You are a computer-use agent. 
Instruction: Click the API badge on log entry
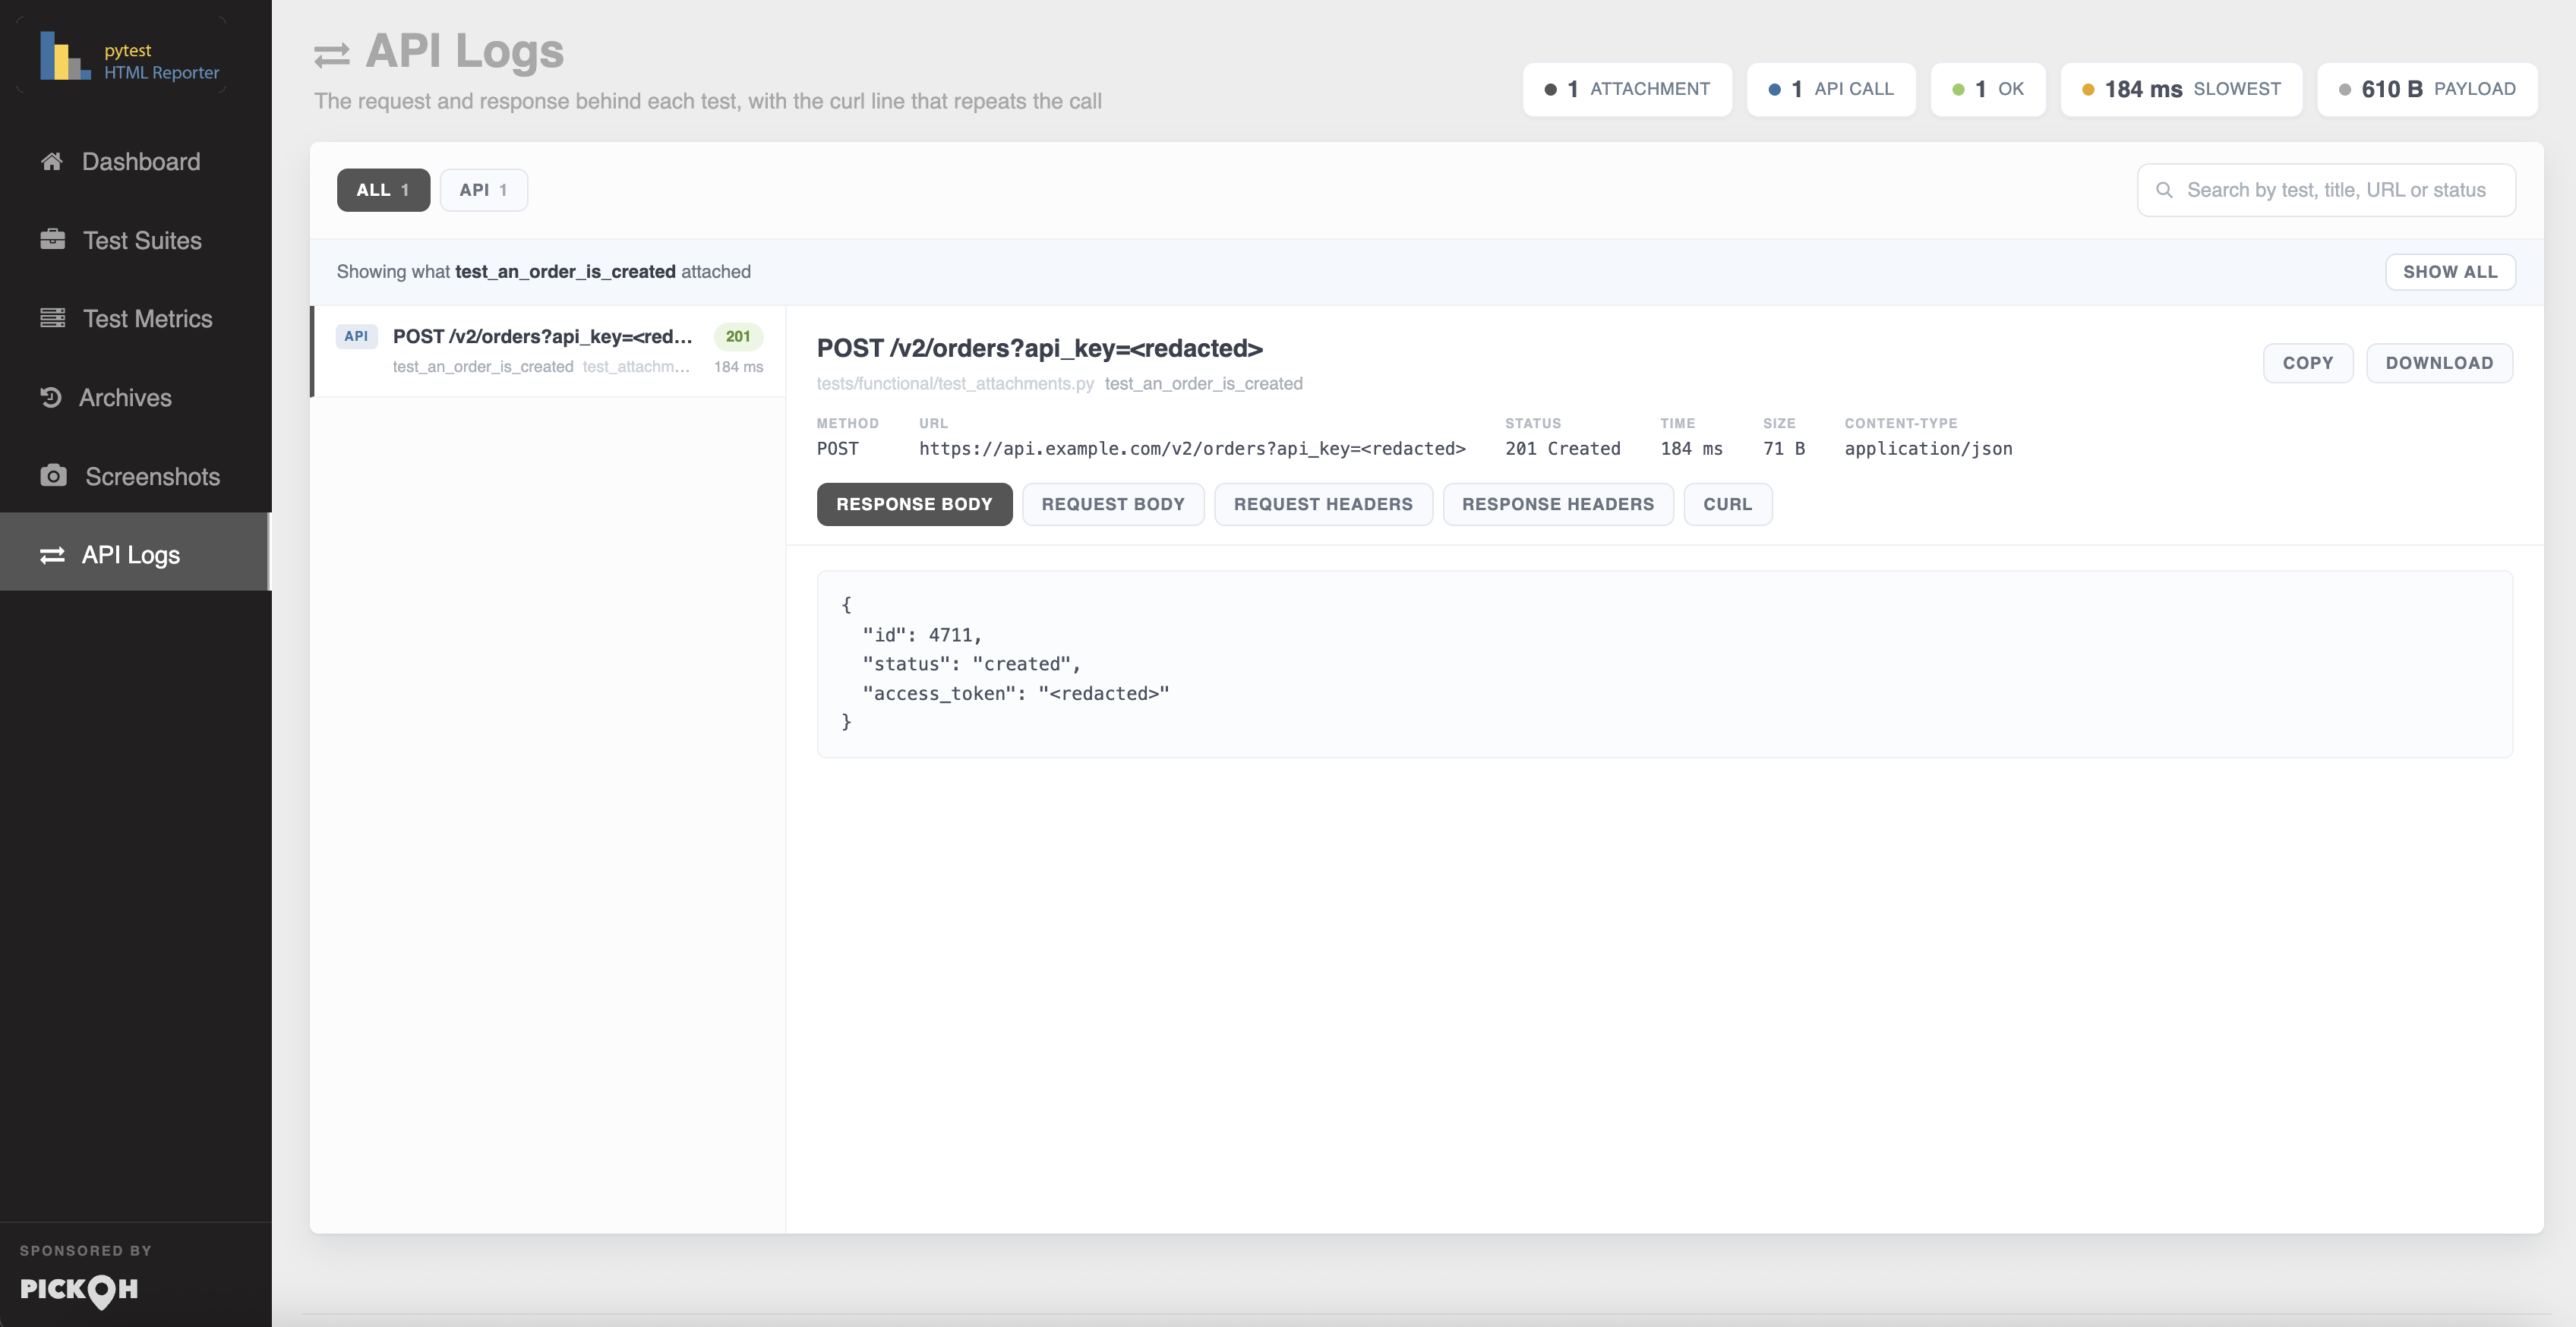pos(356,336)
